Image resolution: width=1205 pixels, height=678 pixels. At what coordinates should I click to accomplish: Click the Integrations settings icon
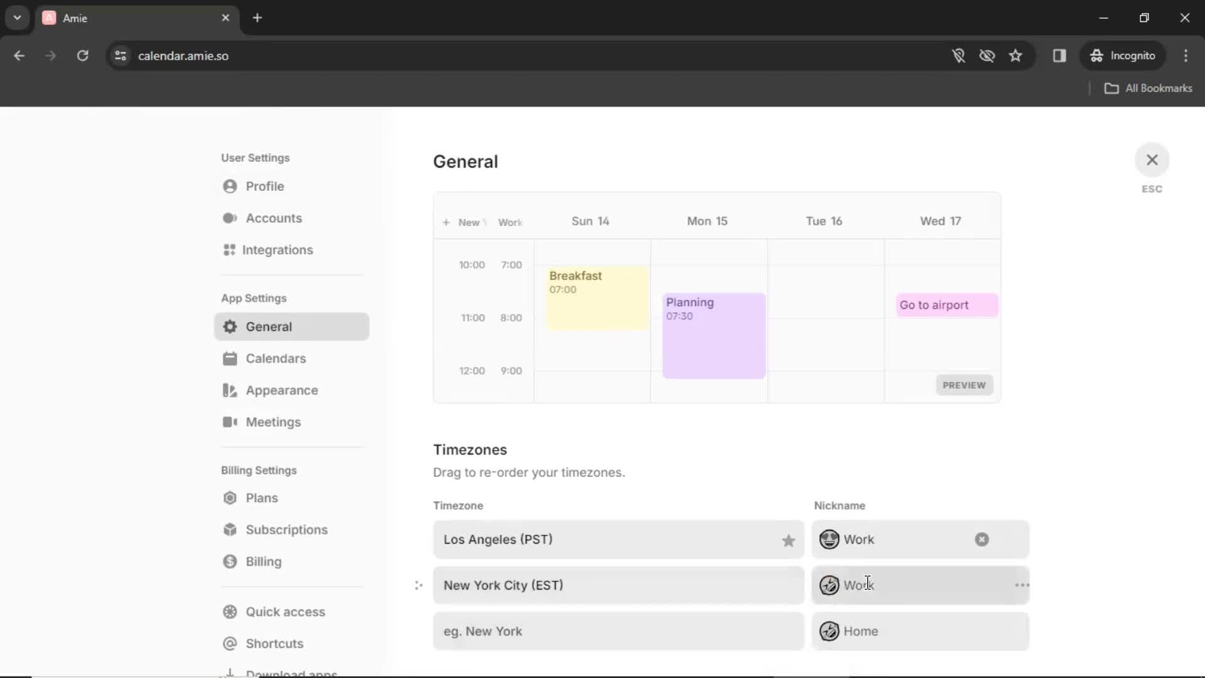point(229,250)
